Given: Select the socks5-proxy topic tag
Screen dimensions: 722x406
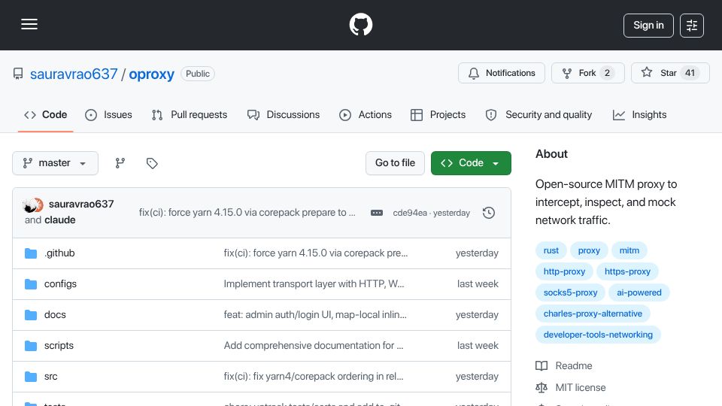Looking at the screenshot, I should [x=571, y=292].
